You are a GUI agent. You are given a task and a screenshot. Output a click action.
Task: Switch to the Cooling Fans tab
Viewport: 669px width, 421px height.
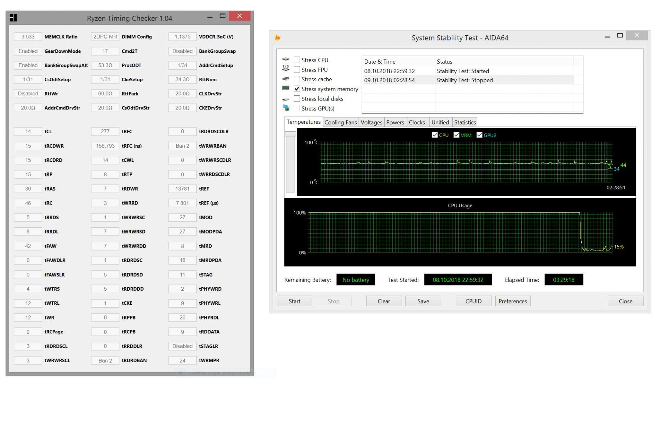tap(340, 122)
